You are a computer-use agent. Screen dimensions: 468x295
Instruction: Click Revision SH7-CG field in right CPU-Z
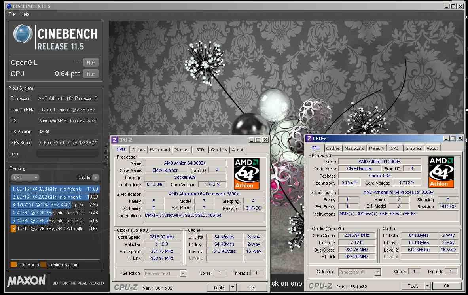coord(448,206)
